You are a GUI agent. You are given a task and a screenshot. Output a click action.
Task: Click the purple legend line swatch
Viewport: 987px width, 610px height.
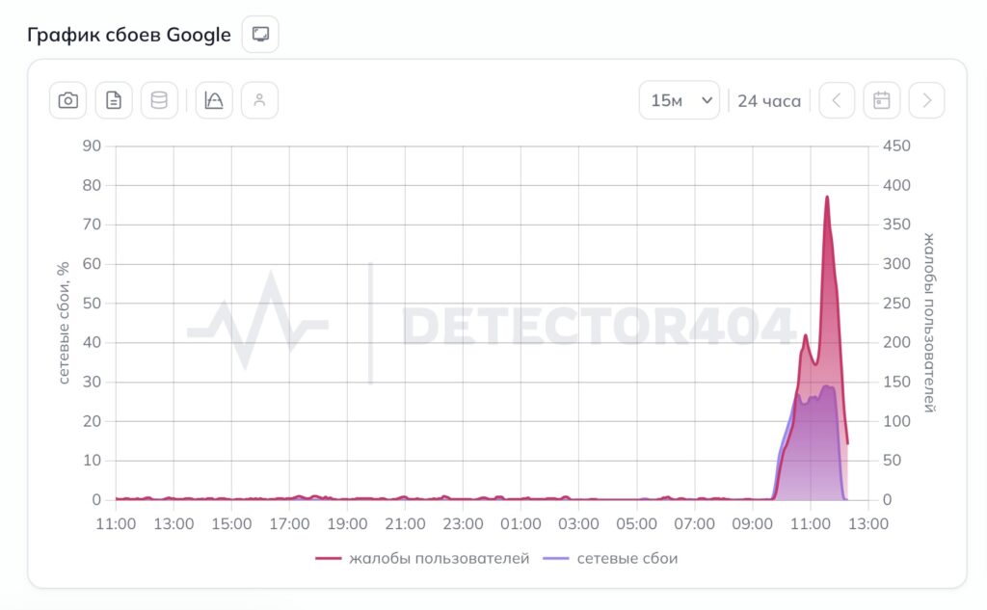click(555, 558)
